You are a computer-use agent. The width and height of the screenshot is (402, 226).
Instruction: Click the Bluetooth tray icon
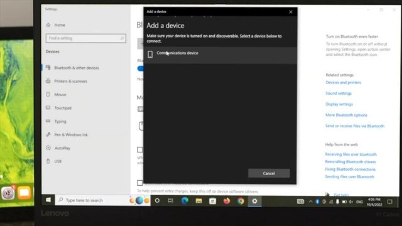(x=317, y=202)
